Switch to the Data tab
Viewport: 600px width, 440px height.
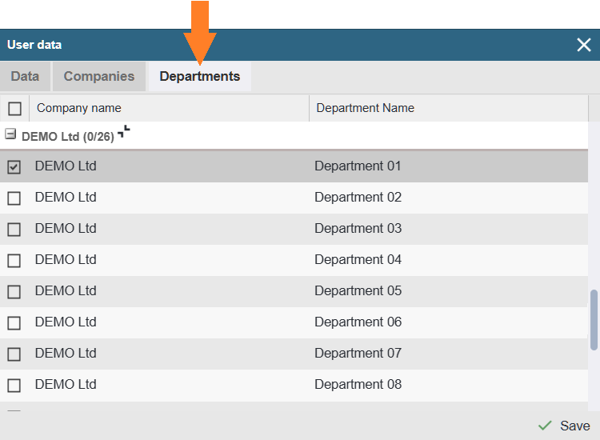[x=25, y=77]
